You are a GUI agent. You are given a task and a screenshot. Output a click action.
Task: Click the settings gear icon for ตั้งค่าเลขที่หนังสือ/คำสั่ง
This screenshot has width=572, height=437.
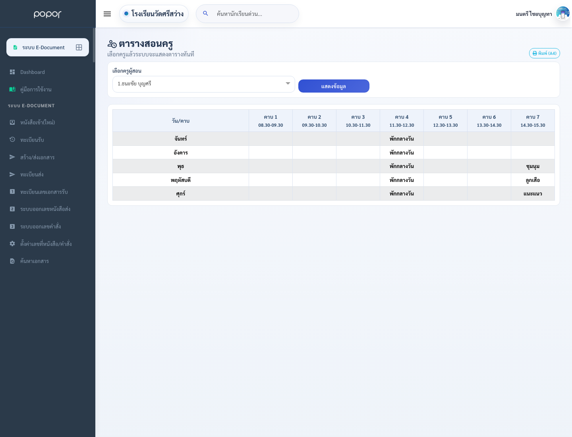pos(12,244)
